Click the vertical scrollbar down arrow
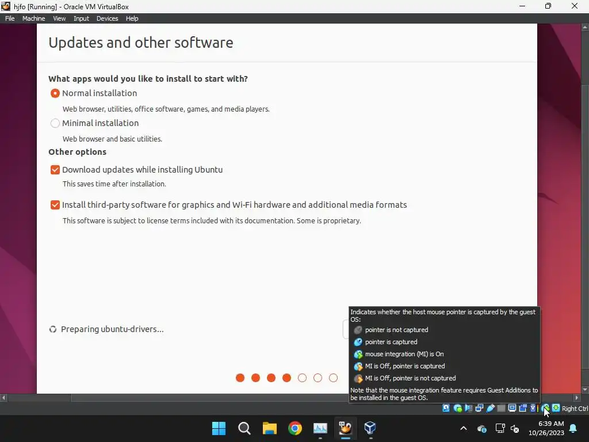589x442 pixels. point(585,390)
